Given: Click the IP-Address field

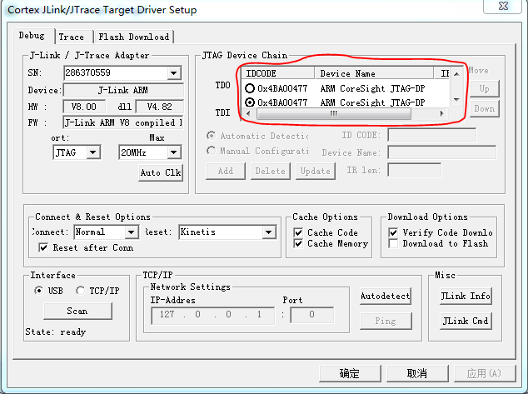Looking at the screenshot, I should pos(212,315).
